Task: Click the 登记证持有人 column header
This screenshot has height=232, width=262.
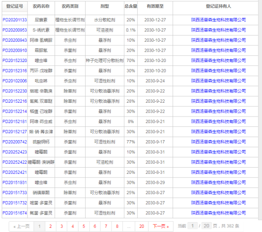Action: [x=218, y=6]
